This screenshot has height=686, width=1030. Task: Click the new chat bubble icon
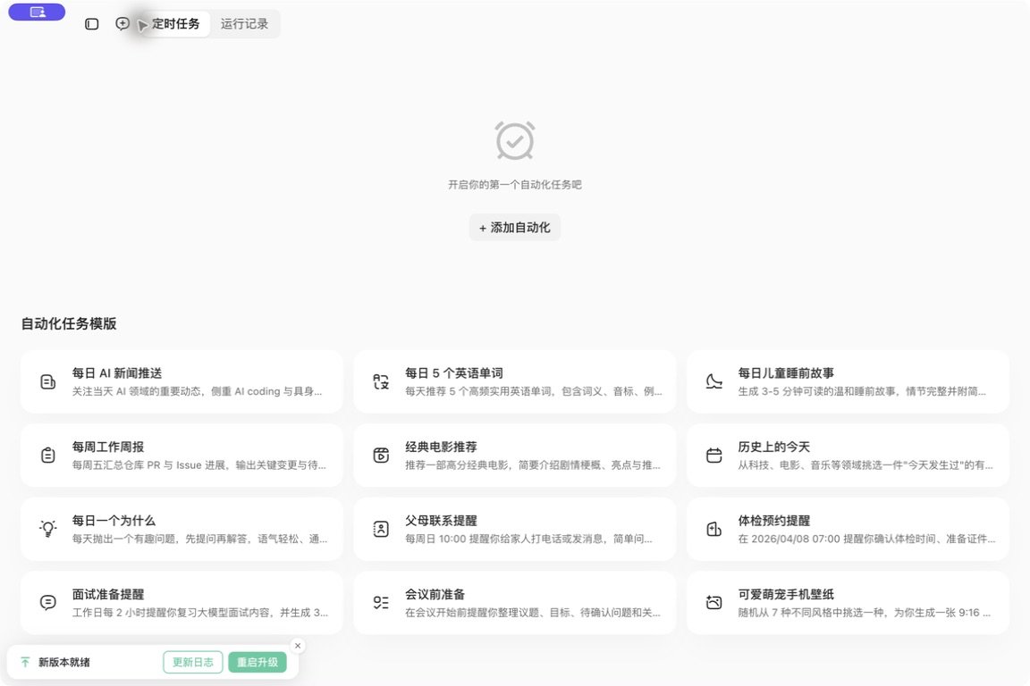[x=122, y=23]
